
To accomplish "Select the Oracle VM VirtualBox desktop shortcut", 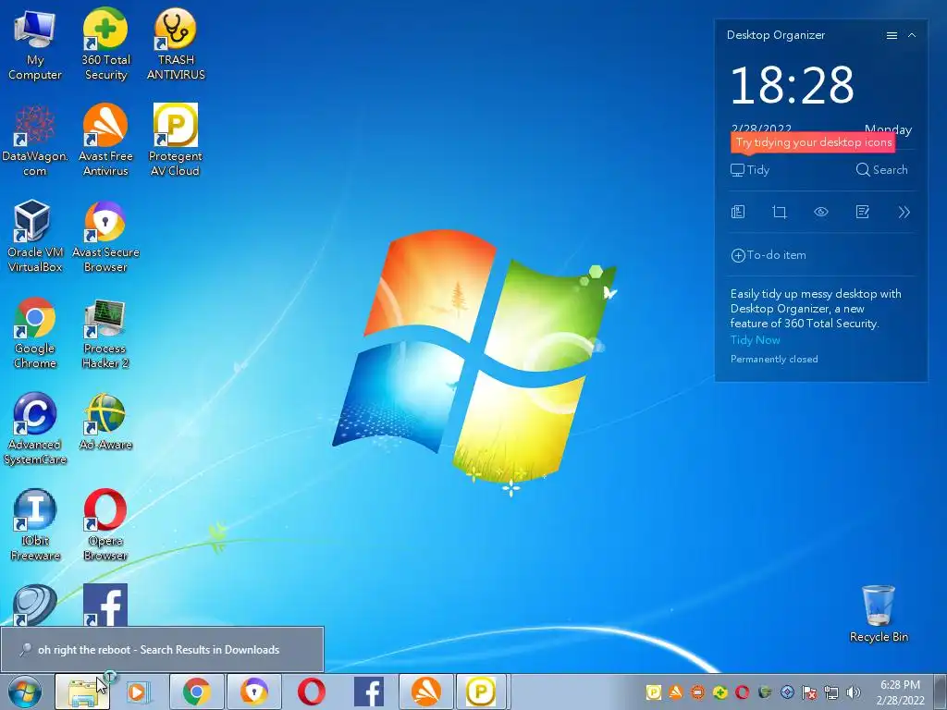I will (x=35, y=237).
